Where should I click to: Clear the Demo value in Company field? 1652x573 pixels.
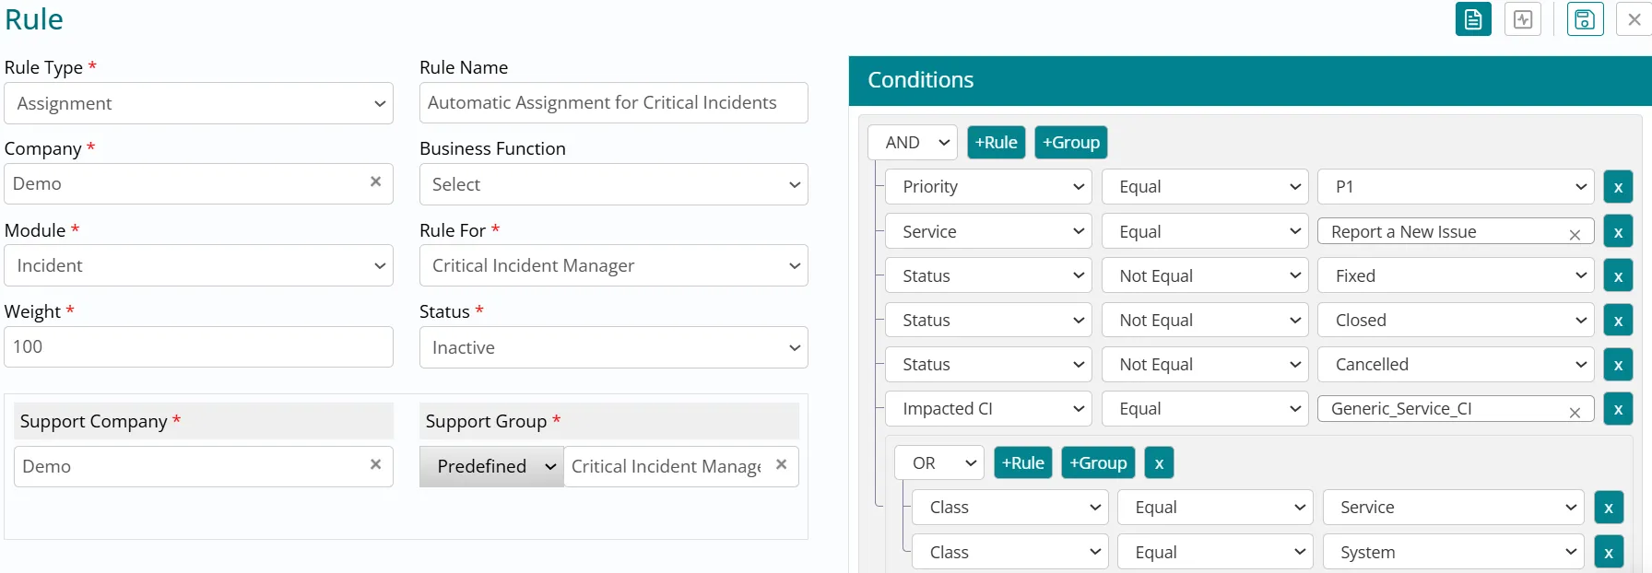click(x=375, y=182)
